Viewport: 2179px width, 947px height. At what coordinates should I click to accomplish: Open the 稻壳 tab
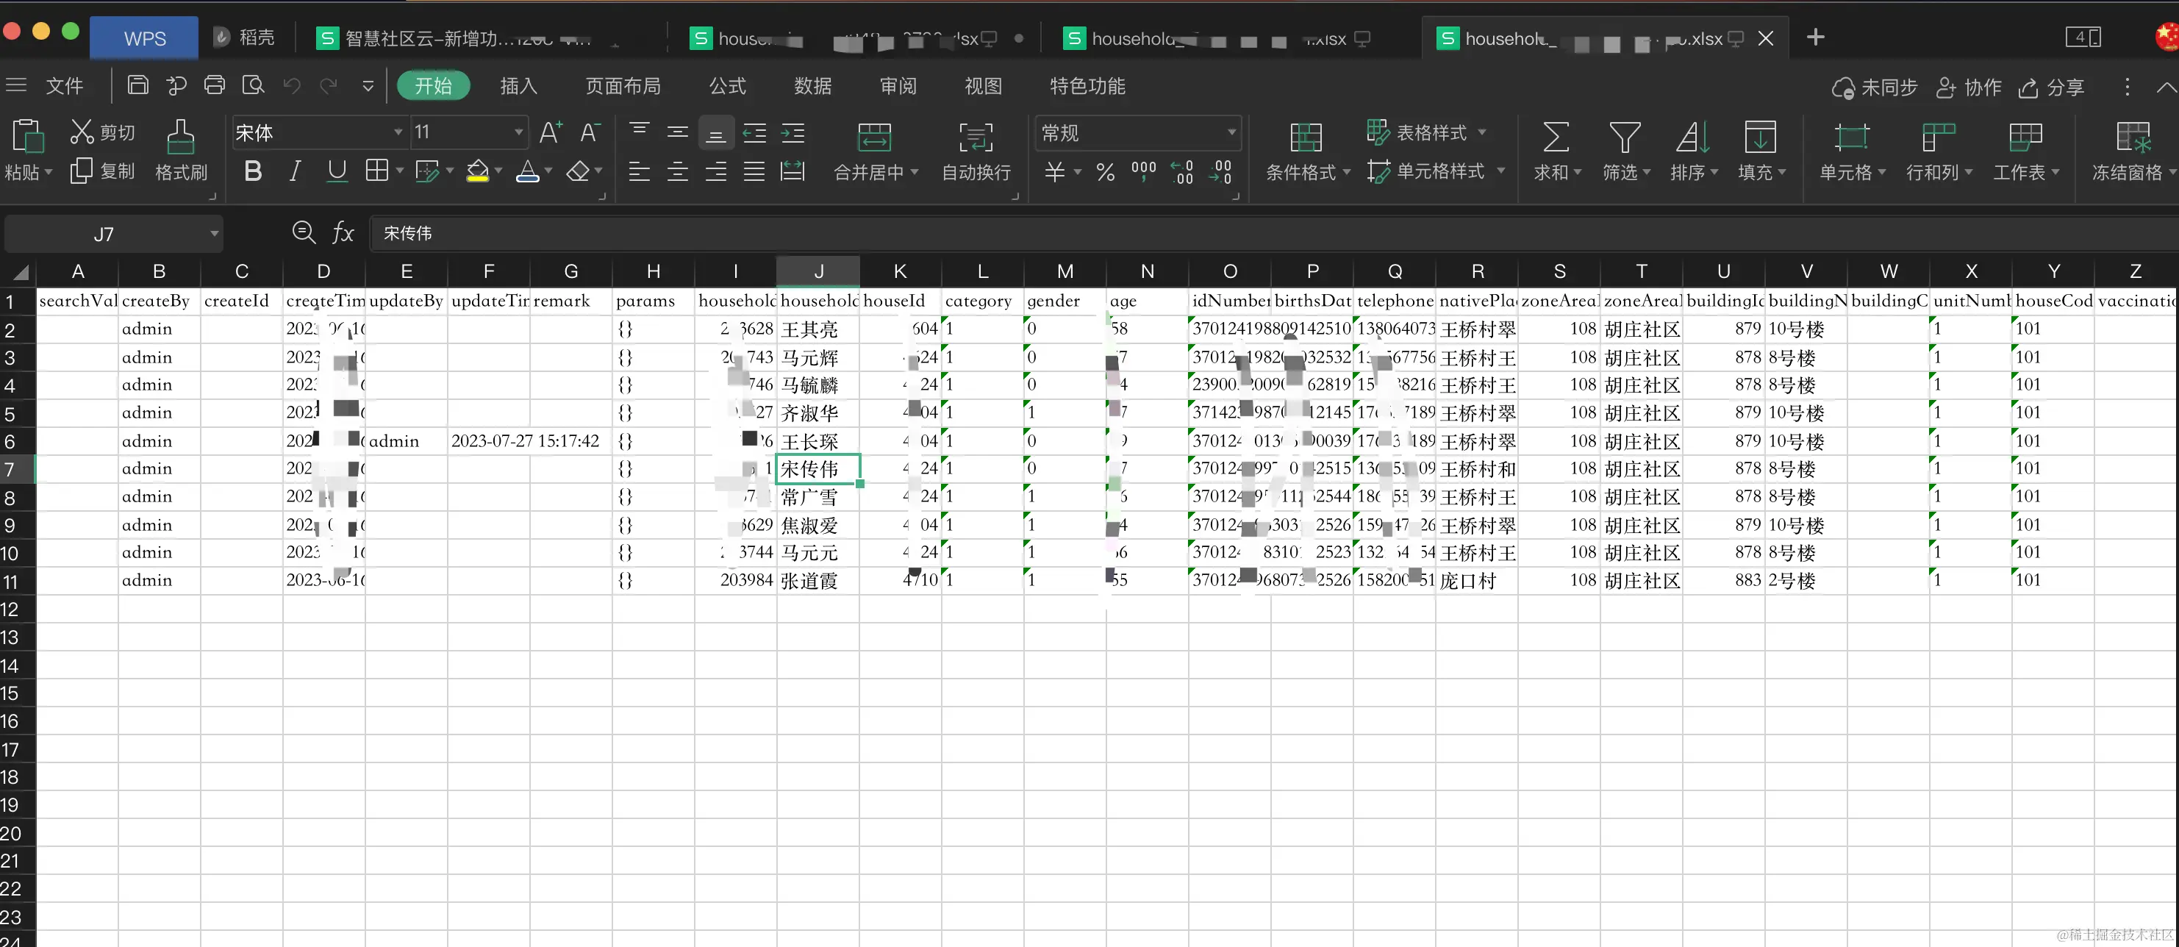245,37
